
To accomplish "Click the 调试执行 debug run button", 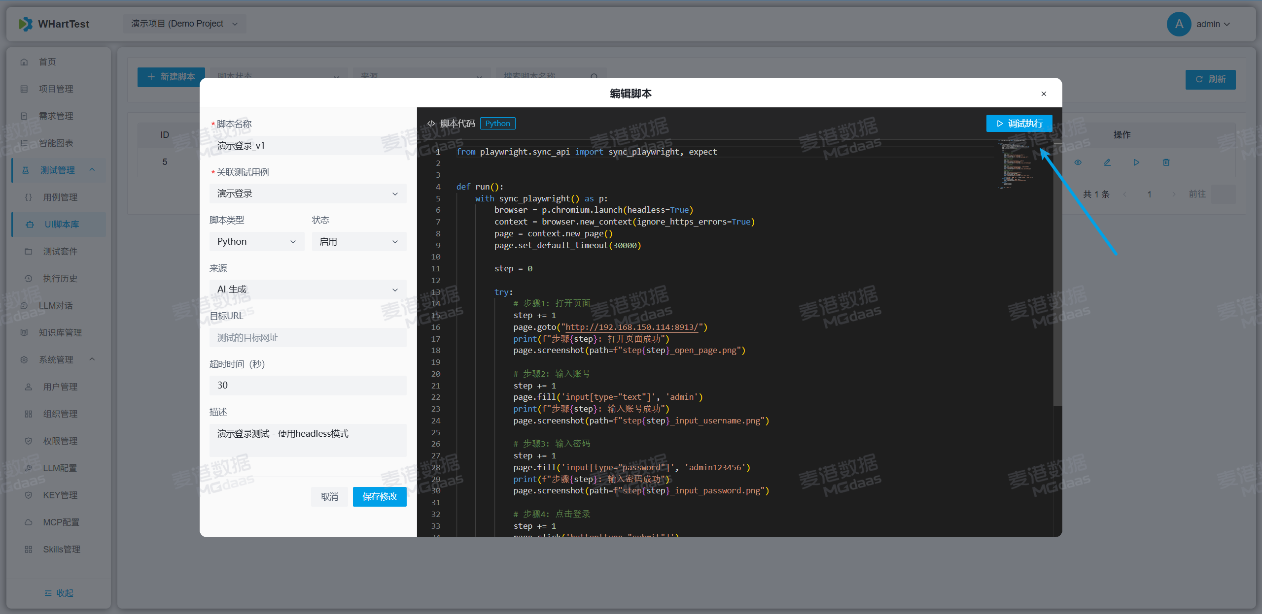I will coord(1019,123).
